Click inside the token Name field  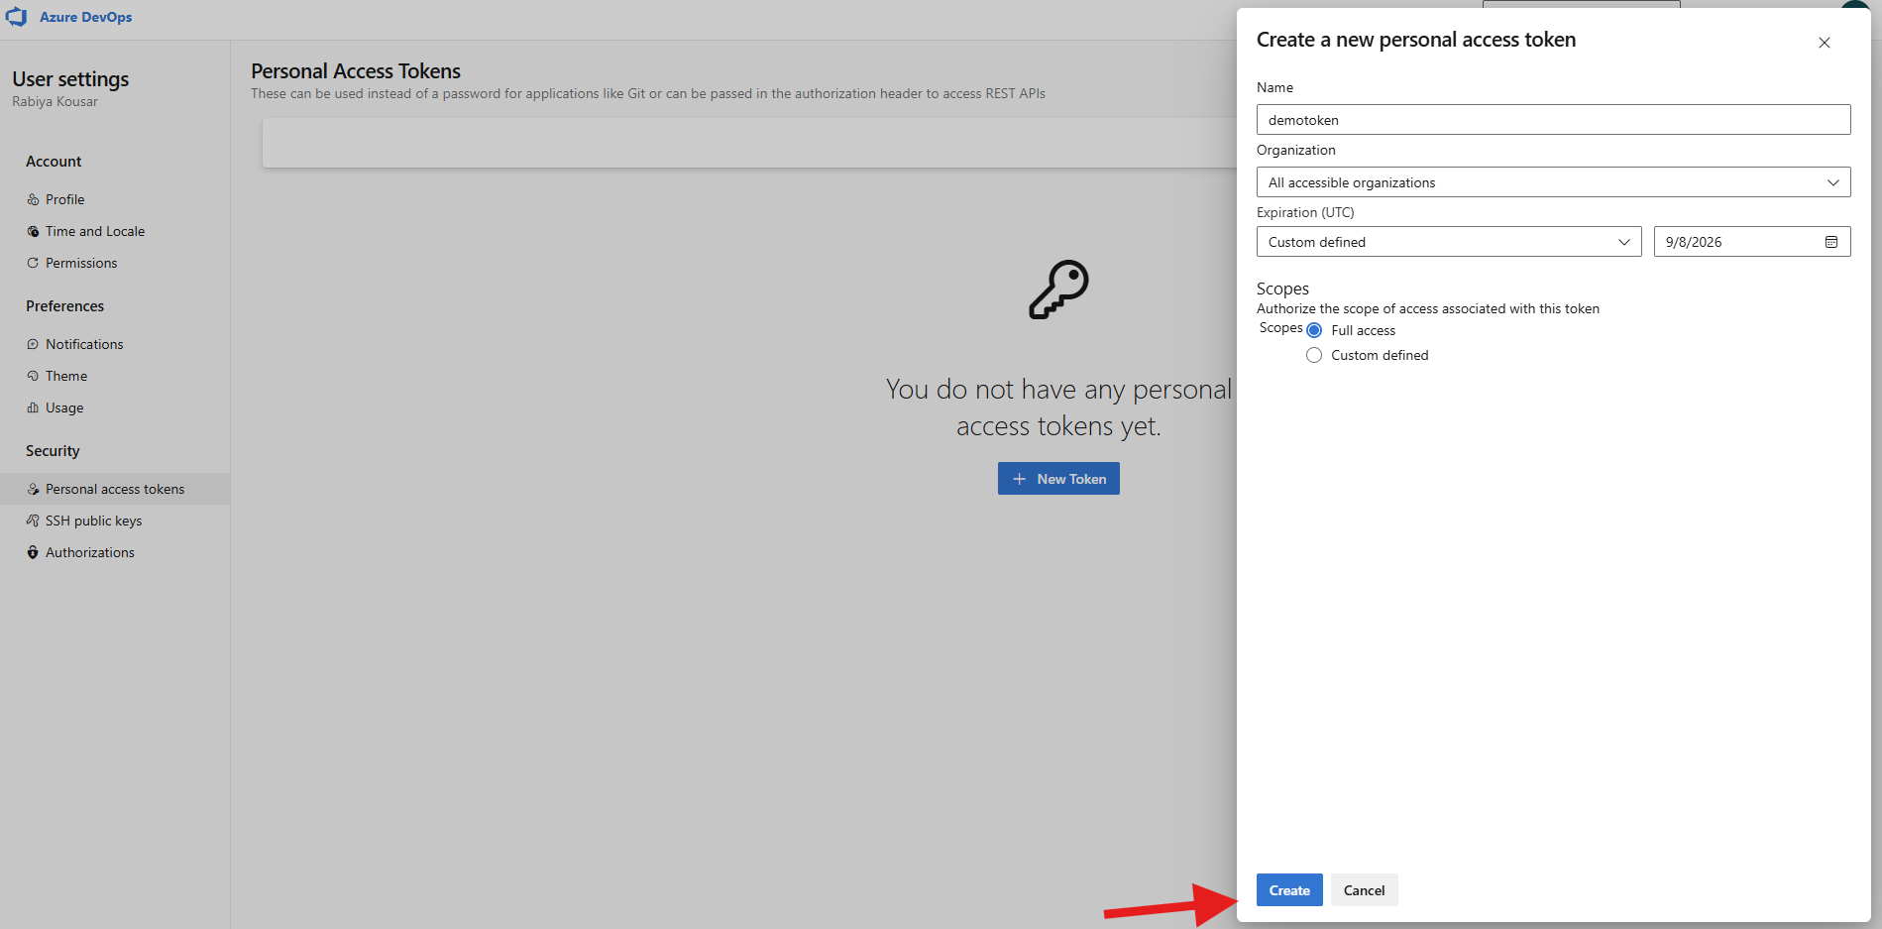click(1552, 119)
